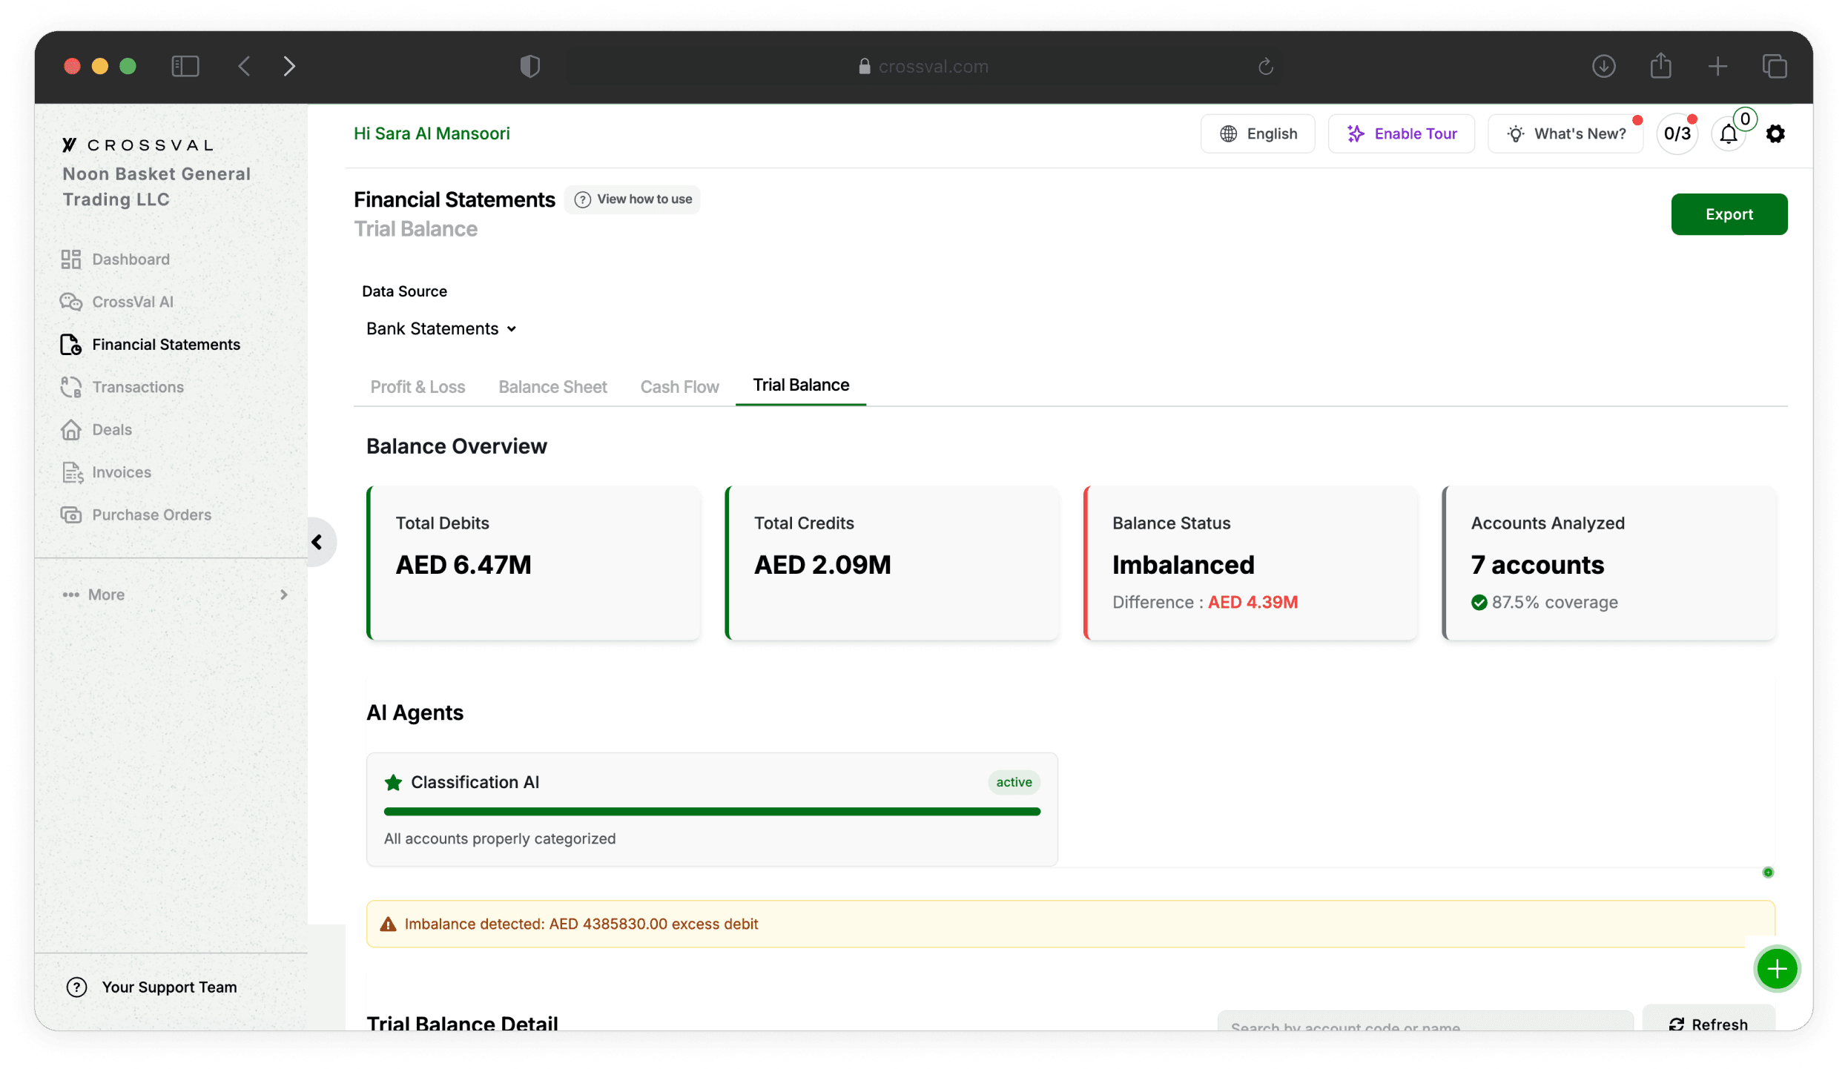Image resolution: width=1848 pixels, height=1069 pixels.
Task: Click the Dashboard grid icon in sidebar
Action: click(x=70, y=259)
